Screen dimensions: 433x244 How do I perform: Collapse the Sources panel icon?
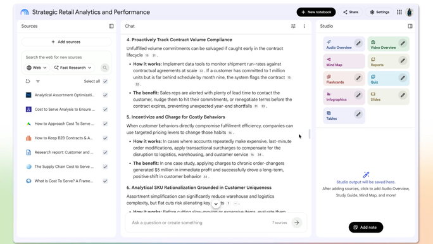click(111, 26)
